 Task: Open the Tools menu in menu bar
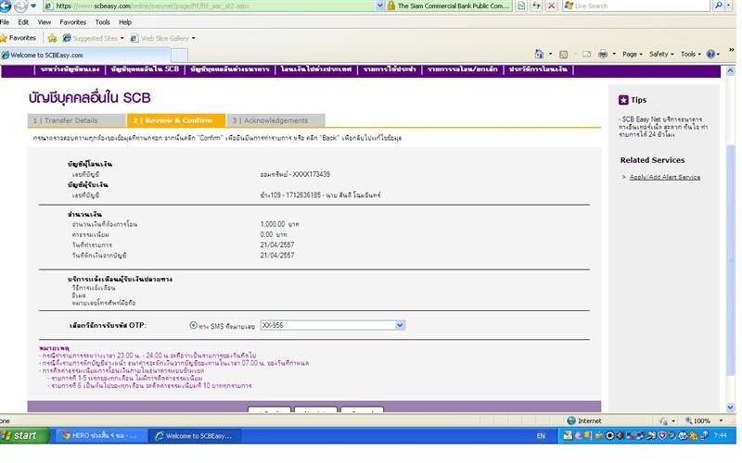tap(102, 22)
